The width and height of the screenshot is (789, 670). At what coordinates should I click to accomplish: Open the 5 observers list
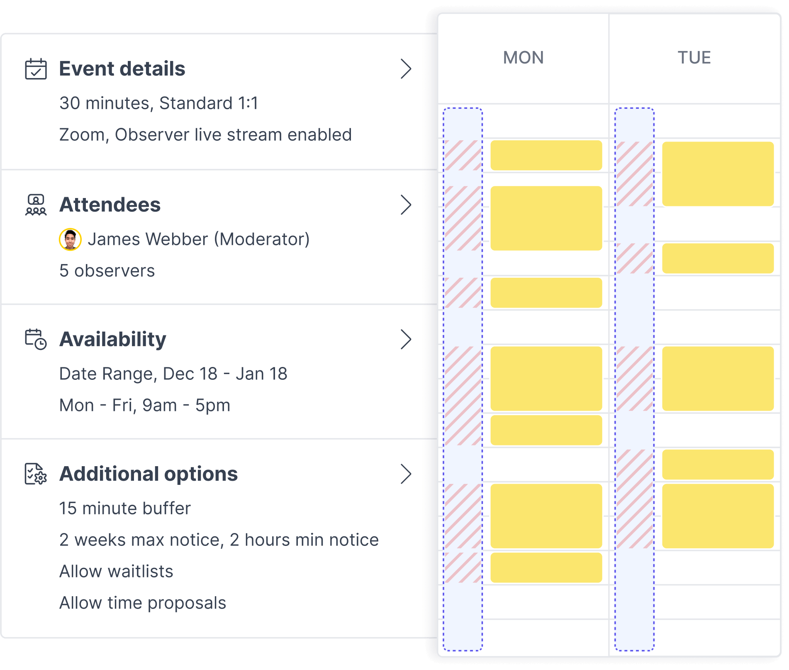click(x=107, y=271)
